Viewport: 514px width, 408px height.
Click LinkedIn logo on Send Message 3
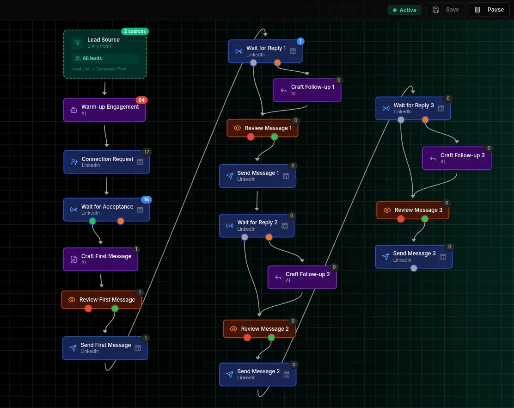[x=443, y=257]
